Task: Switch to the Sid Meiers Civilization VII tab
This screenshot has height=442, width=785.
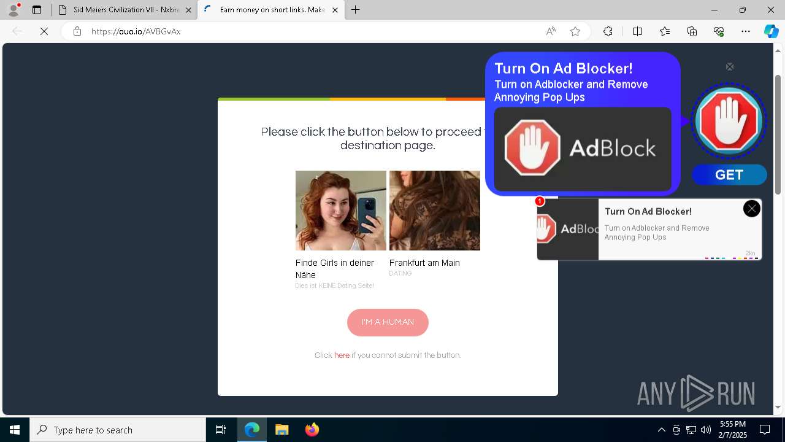Action: [125, 10]
